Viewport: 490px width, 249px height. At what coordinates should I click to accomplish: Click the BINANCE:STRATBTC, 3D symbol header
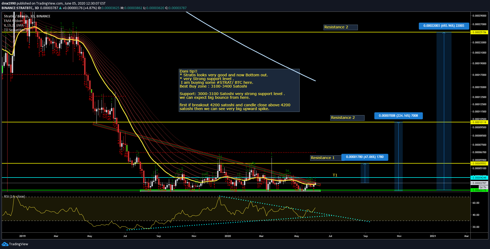pyautogui.click(x=20, y=8)
